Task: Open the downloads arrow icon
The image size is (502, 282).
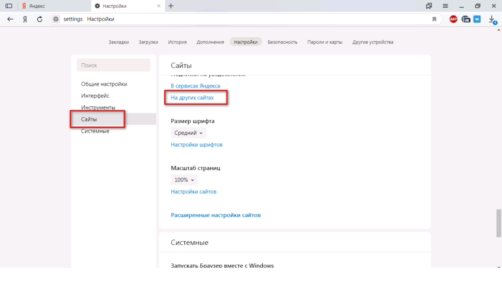Action: 492,19
